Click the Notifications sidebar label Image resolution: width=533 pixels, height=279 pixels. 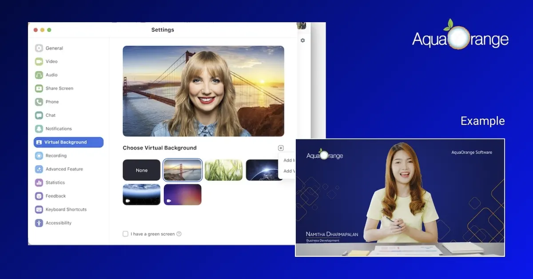coord(59,129)
